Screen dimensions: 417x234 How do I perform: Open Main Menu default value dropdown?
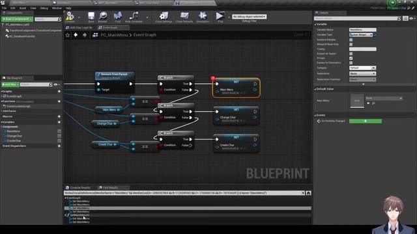[x=384, y=98]
